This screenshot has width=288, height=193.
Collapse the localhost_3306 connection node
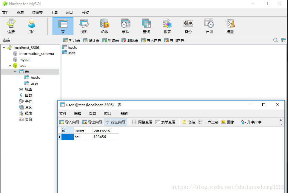coord(4,47)
